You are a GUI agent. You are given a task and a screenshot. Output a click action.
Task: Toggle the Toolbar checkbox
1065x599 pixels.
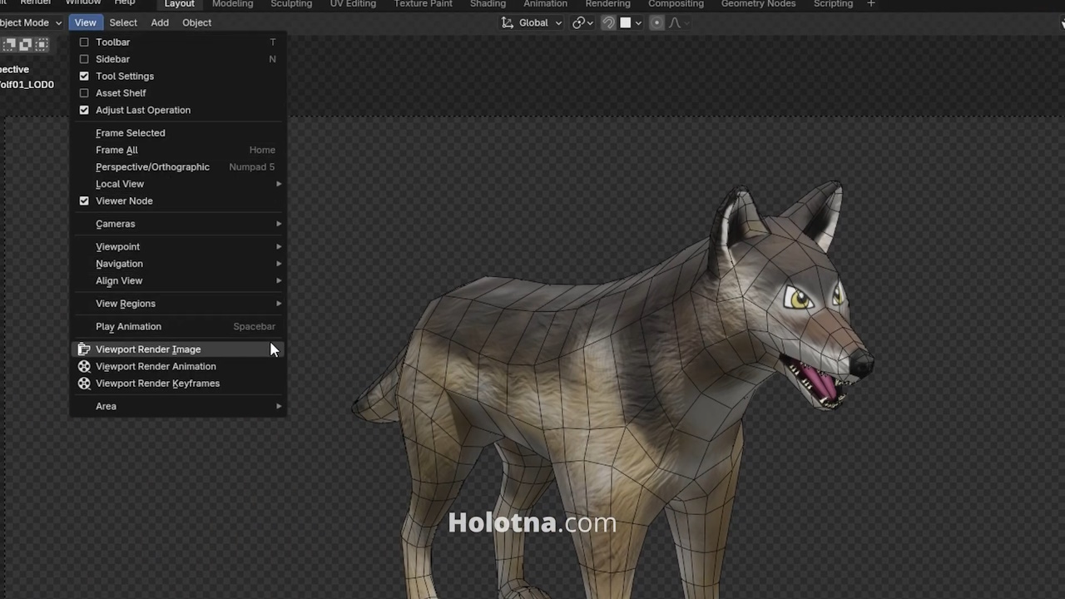(84, 42)
